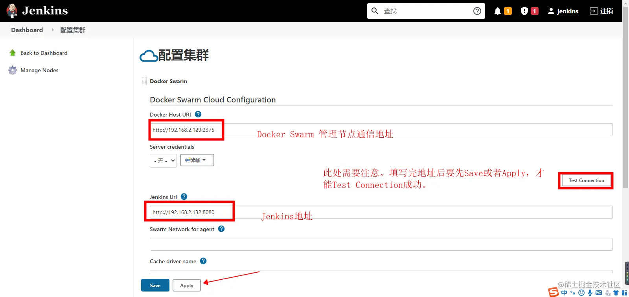Expand the Dashboard breadcrumb arrow menu
The width and height of the screenshot is (629, 297).
[x=53, y=30]
